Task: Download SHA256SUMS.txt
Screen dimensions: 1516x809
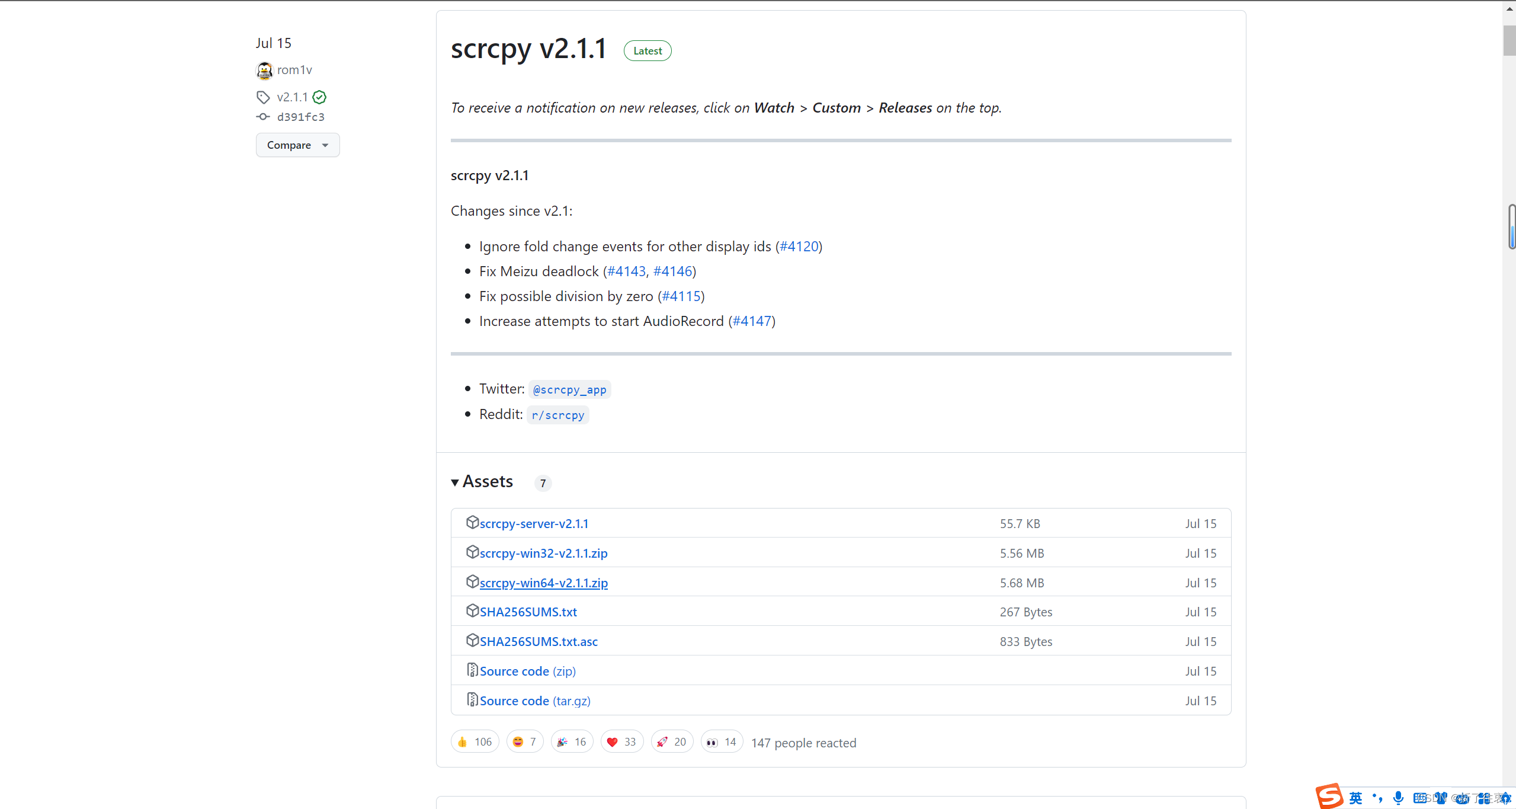Action: 528,612
